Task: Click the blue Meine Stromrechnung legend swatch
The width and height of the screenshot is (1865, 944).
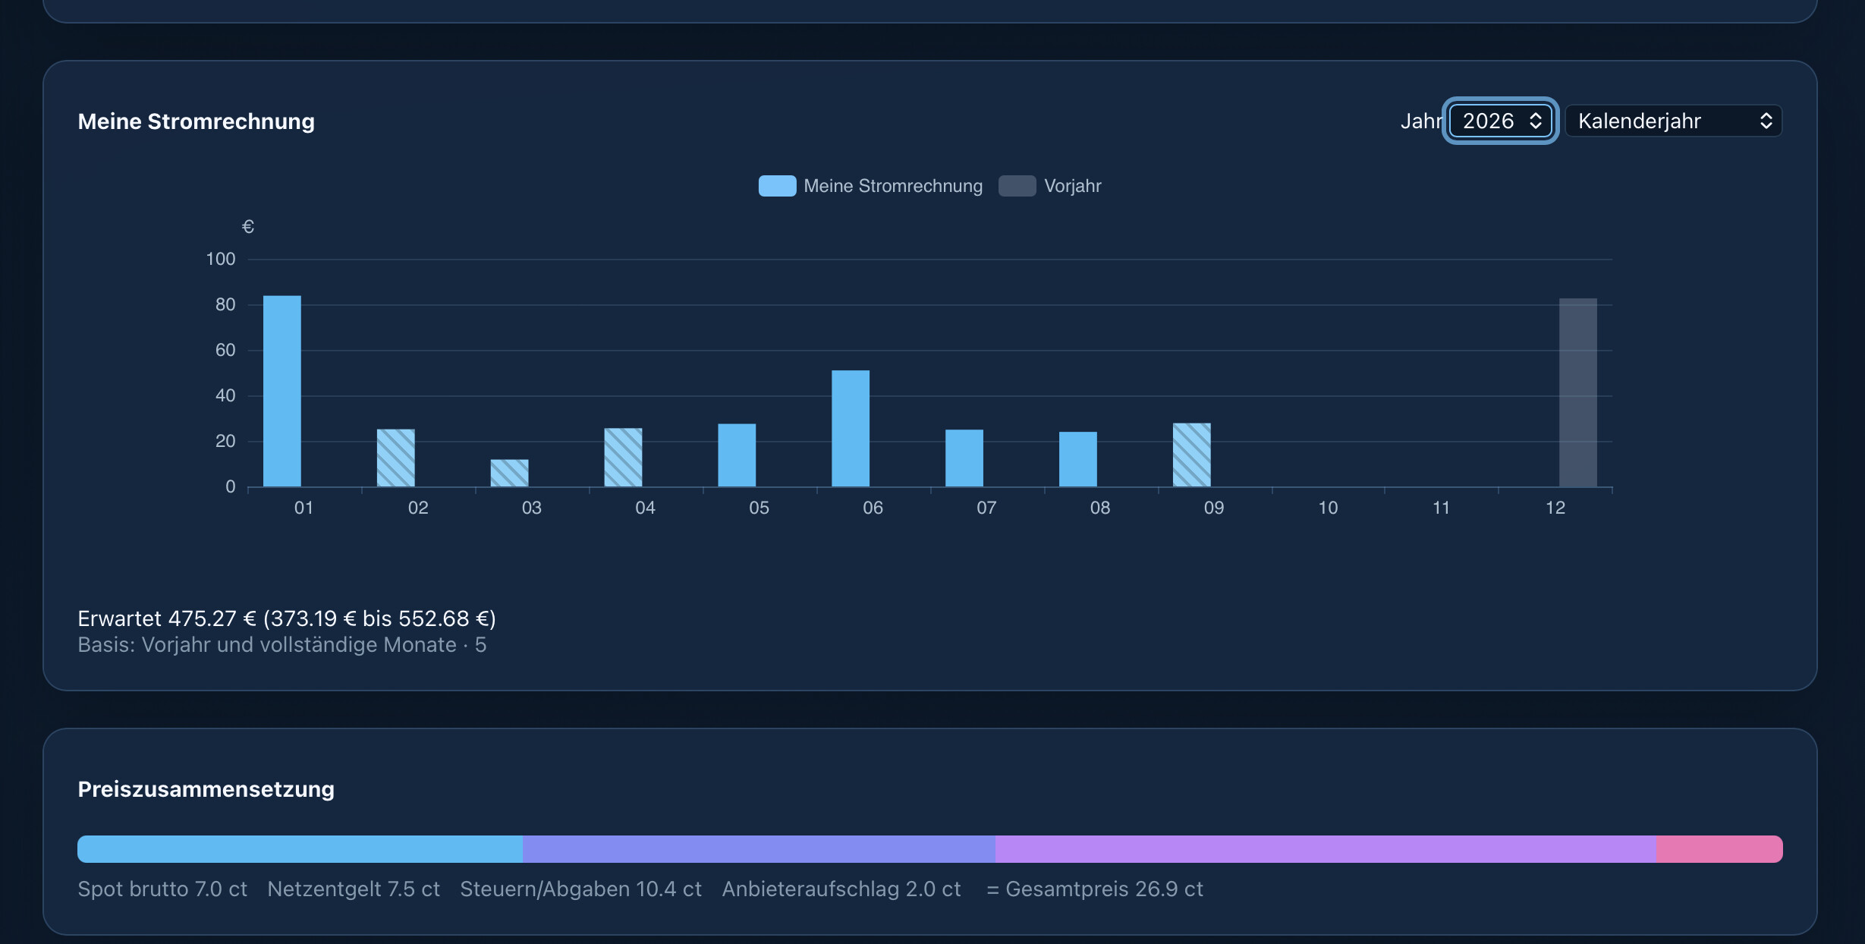Action: pos(777,186)
